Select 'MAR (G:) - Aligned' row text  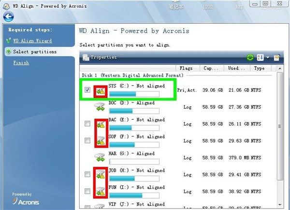tap(131, 154)
